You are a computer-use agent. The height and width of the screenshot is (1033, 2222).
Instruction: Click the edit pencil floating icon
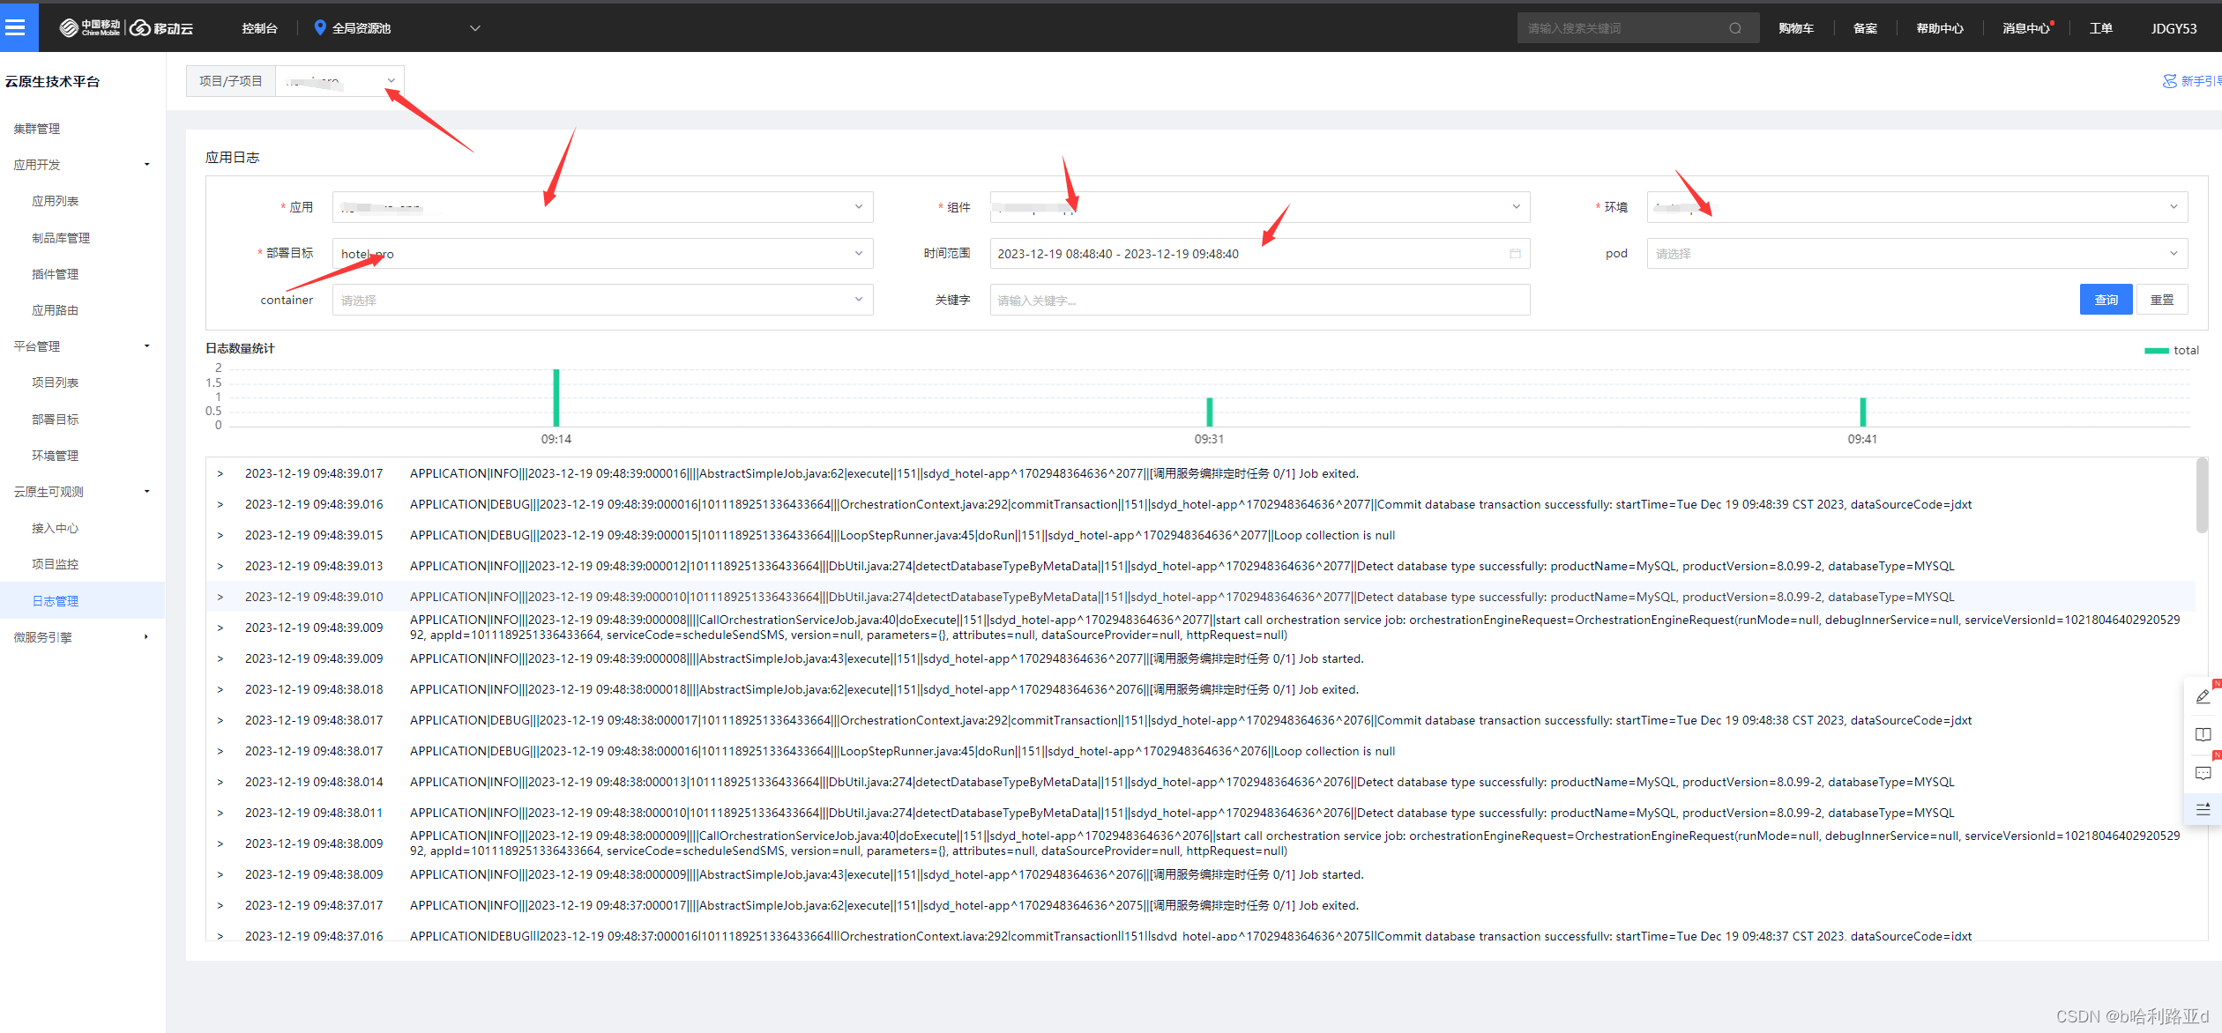coord(2202,696)
